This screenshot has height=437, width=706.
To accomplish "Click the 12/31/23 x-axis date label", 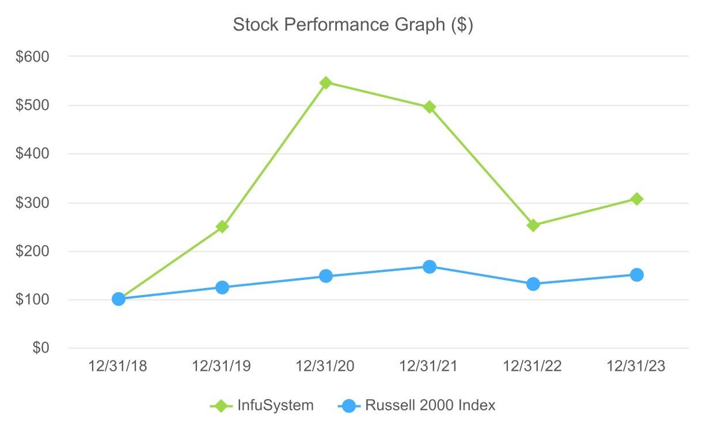I will point(636,366).
